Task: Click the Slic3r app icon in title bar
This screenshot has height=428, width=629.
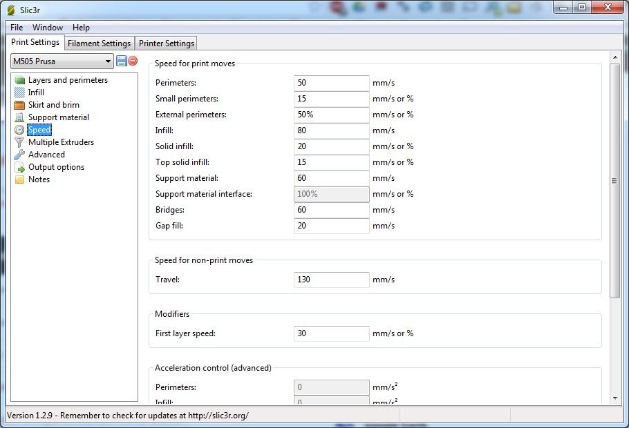Action: click(11, 10)
